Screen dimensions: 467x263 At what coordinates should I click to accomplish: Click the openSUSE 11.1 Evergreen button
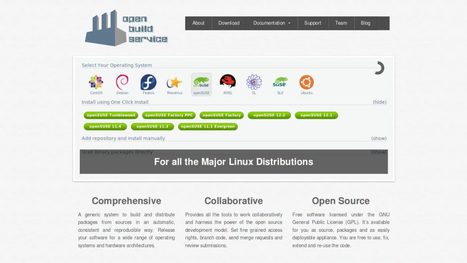208,127
